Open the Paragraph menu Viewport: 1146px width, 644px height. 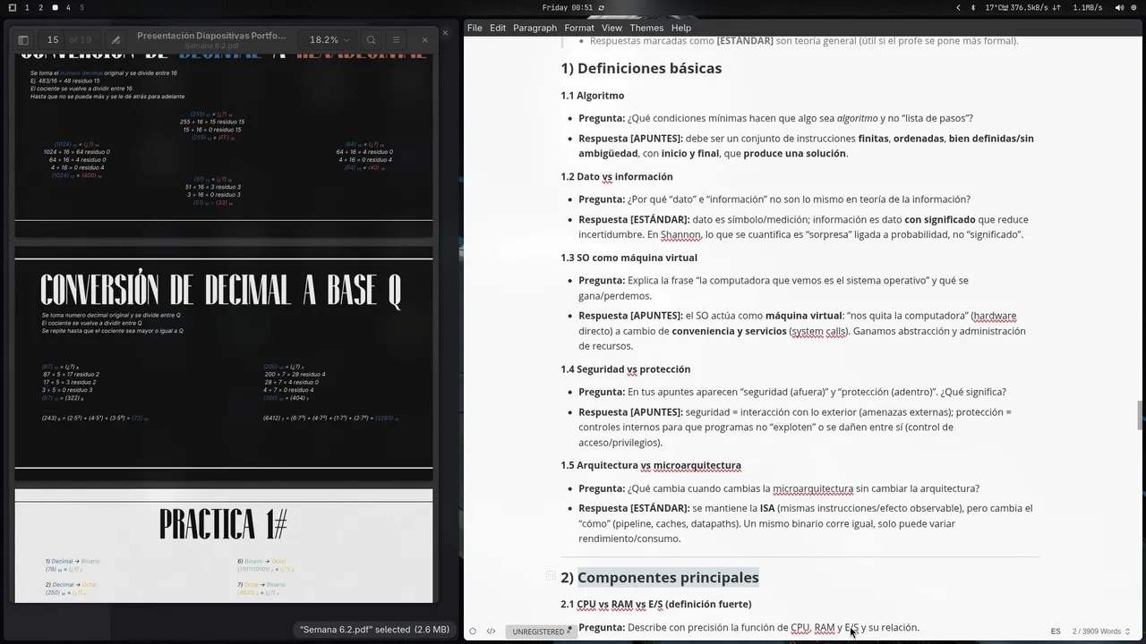coord(535,28)
